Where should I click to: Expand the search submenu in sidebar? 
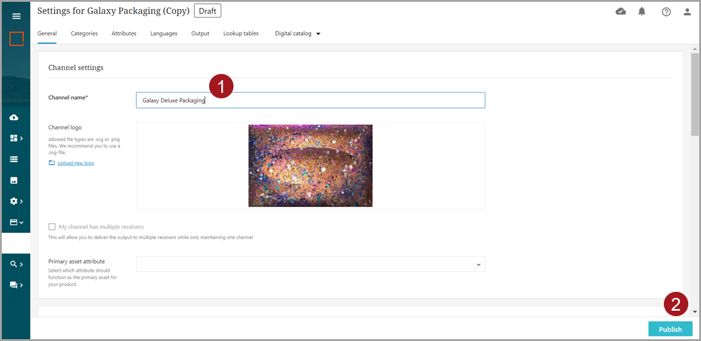[x=16, y=264]
